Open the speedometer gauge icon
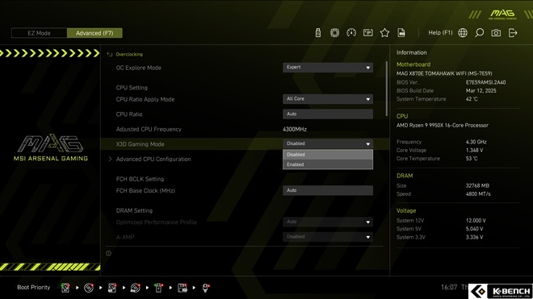533x299 pixels. (x=351, y=32)
